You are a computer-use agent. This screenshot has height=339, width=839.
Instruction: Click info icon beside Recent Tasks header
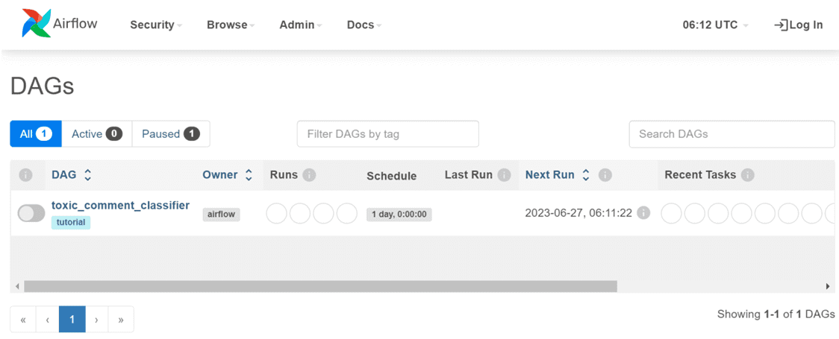pos(747,175)
